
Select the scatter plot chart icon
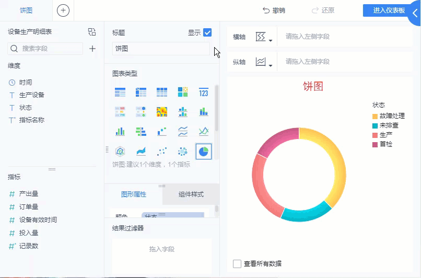162,152
